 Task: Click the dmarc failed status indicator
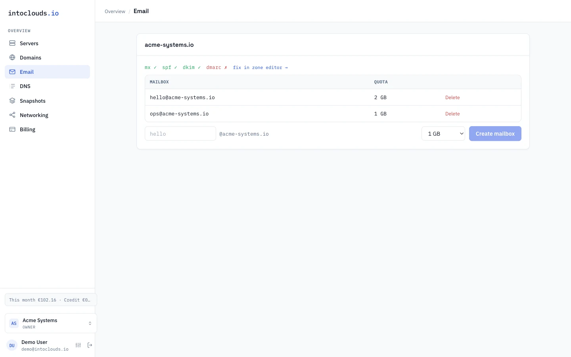(x=217, y=67)
